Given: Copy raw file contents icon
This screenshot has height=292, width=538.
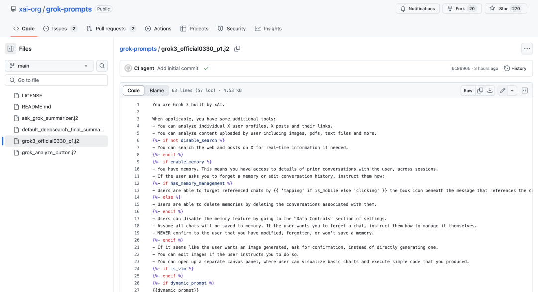Looking at the screenshot, I should (x=480, y=91).
